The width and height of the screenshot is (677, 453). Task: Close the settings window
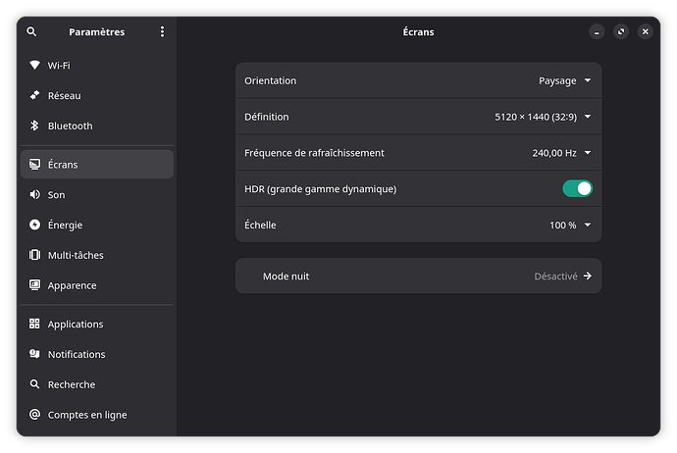pyautogui.click(x=645, y=31)
